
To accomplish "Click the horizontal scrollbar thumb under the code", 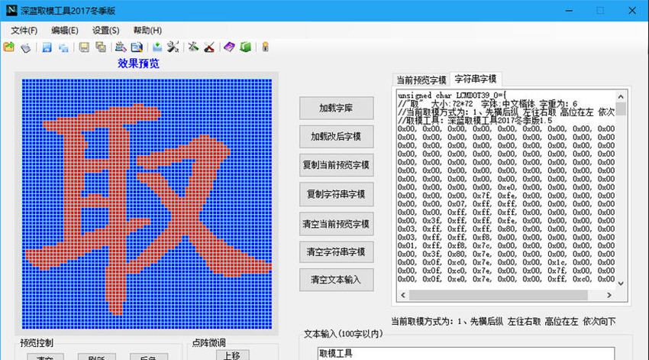I will pyautogui.click(x=499, y=295).
